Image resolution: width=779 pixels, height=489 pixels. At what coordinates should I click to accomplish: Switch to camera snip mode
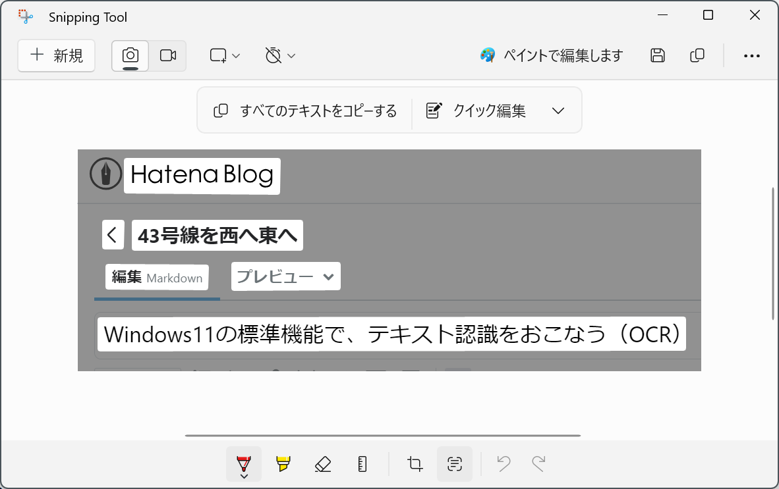click(x=130, y=55)
